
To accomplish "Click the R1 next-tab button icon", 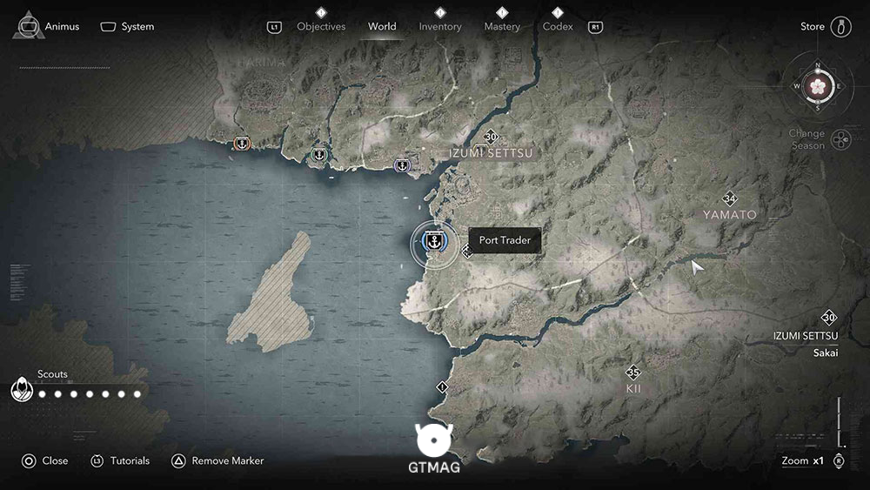I will pos(595,27).
